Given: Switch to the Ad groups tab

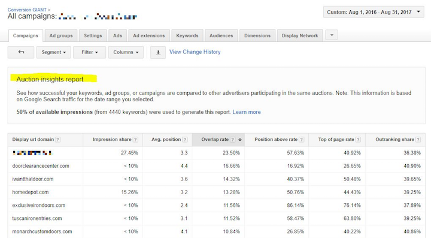Looking at the screenshot, I should 61,36.
